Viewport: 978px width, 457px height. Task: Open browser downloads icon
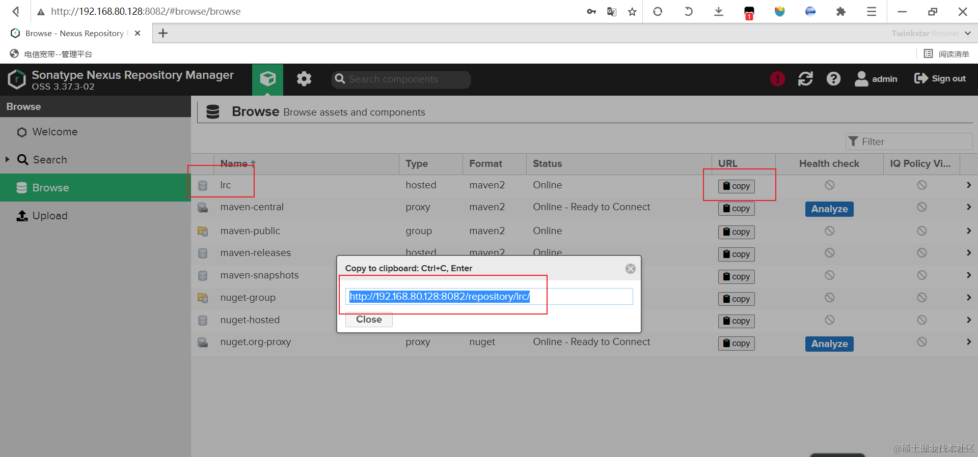click(719, 12)
